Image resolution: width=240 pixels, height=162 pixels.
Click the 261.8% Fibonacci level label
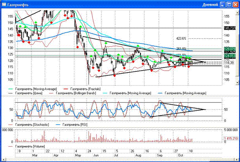pos(181,49)
